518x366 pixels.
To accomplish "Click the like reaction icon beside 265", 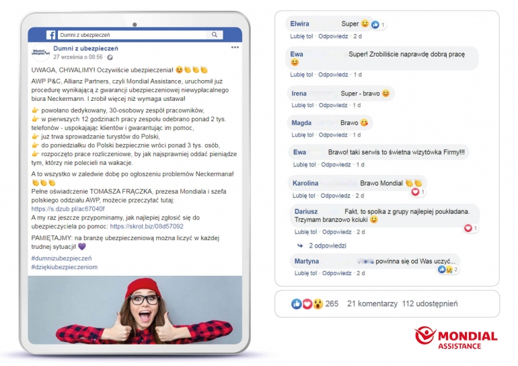I will 296,304.
